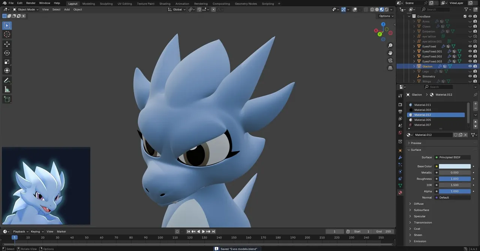
Task: Switch to wireframe viewport shading
Action: pos(372,9)
